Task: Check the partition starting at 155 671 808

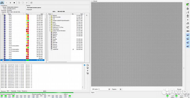Action: pos(3,21)
